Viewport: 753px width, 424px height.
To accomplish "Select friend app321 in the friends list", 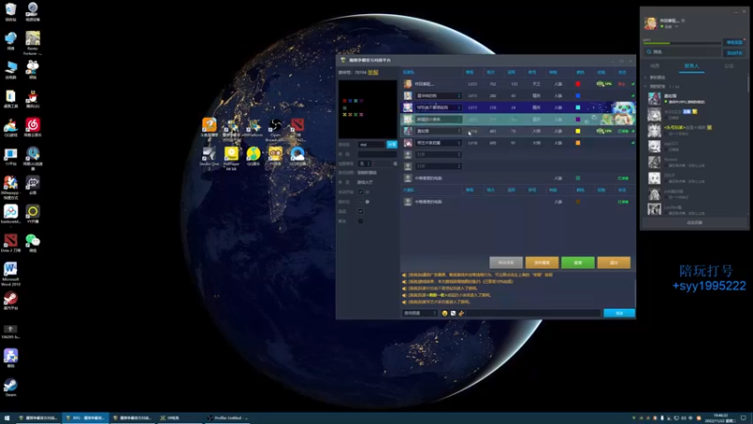I will [694, 146].
